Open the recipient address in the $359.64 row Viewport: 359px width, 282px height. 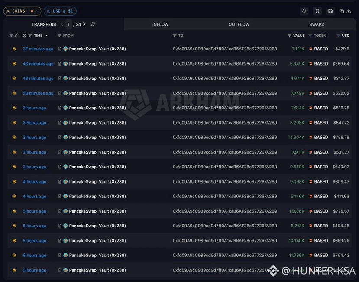coord(225,64)
